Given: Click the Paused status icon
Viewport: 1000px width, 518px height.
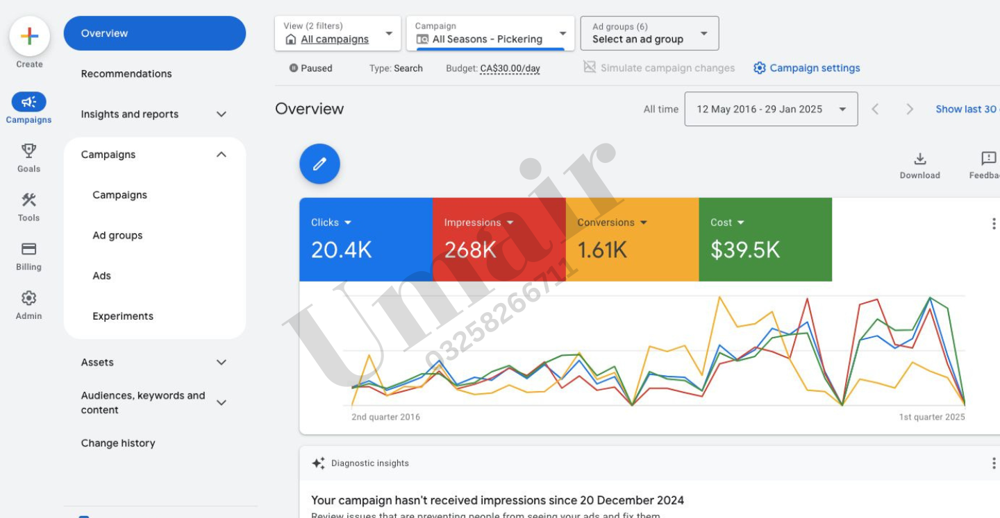Looking at the screenshot, I should pyautogui.click(x=294, y=68).
